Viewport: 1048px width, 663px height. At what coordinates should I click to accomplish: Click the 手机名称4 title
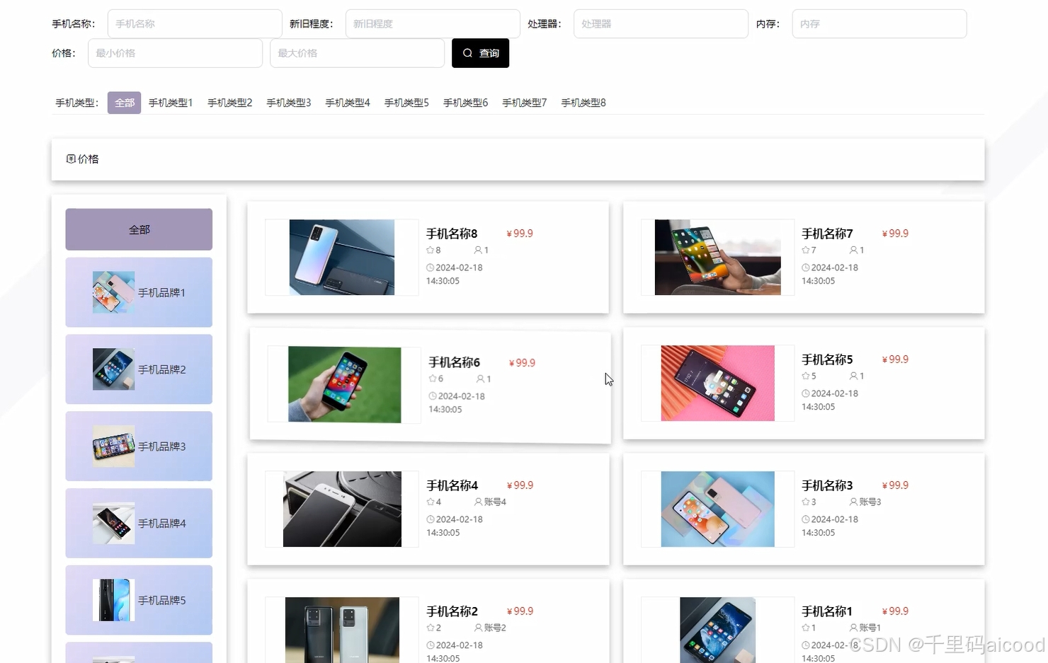pos(452,485)
